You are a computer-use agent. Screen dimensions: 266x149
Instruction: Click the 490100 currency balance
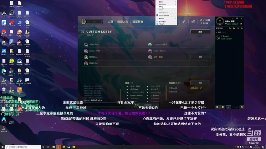pyautogui.click(x=205, y=20)
